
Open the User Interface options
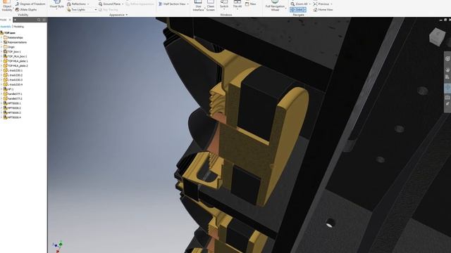198,6
